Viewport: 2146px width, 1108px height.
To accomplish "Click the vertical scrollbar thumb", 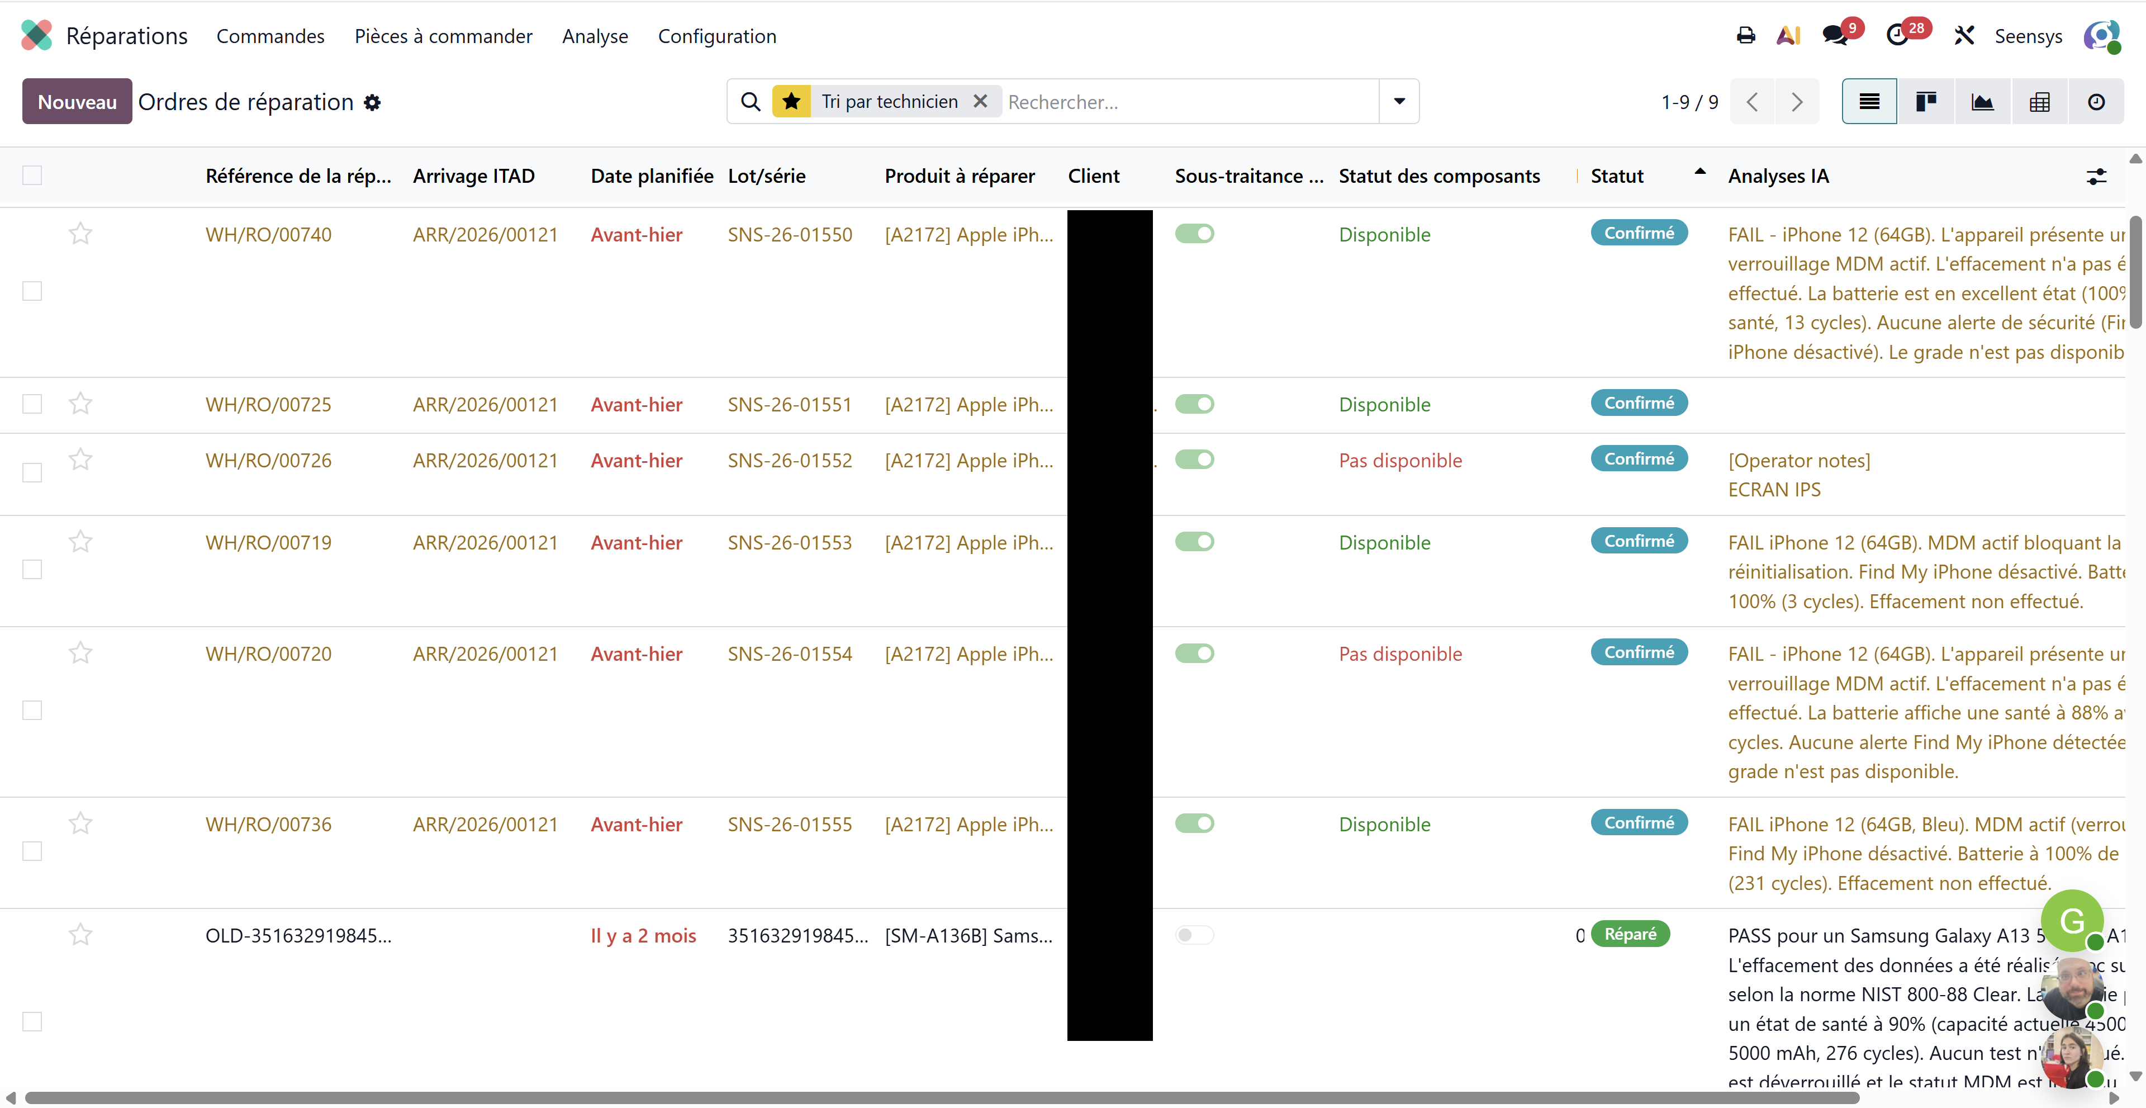I will (x=2136, y=272).
